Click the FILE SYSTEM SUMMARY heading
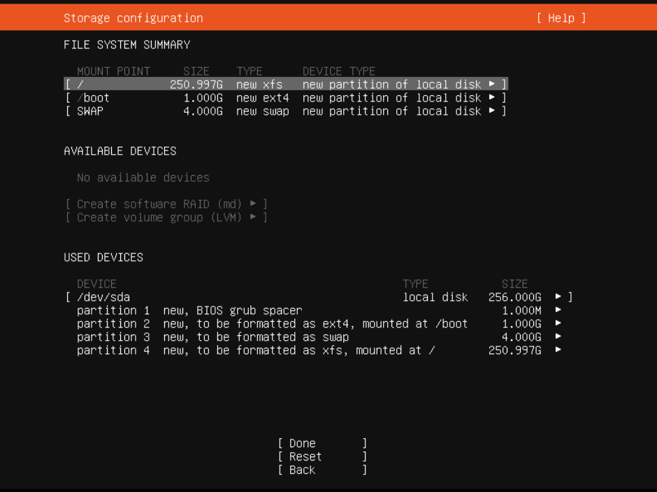This screenshot has width=657, height=492. pyautogui.click(x=127, y=45)
